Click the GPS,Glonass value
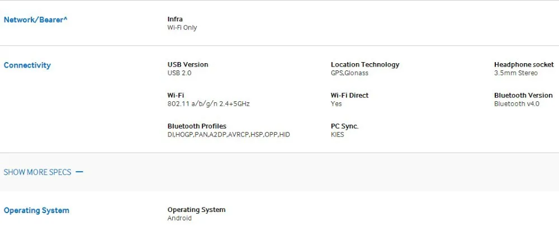This screenshot has width=559, height=236. pyautogui.click(x=349, y=73)
